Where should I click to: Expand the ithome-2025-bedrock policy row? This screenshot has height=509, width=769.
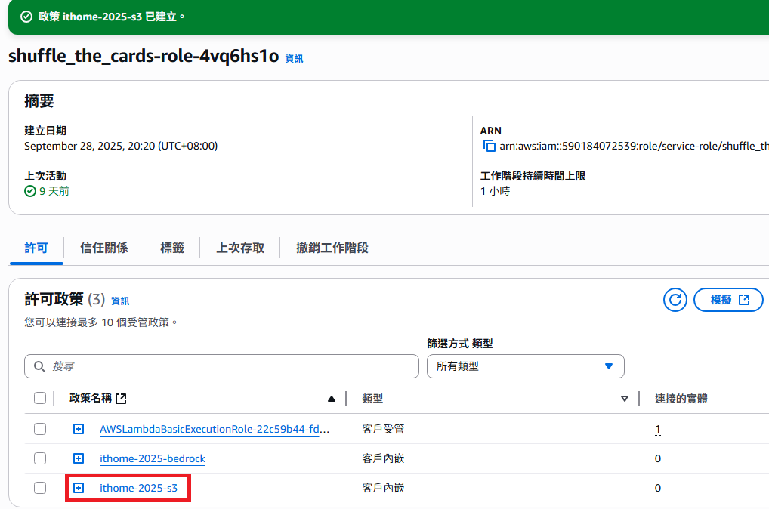pyautogui.click(x=79, y=458)
